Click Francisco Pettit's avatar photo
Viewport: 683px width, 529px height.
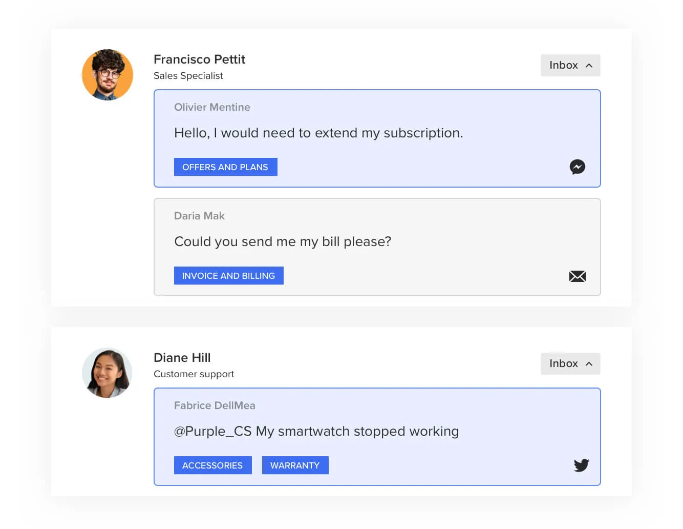(108, 75)
